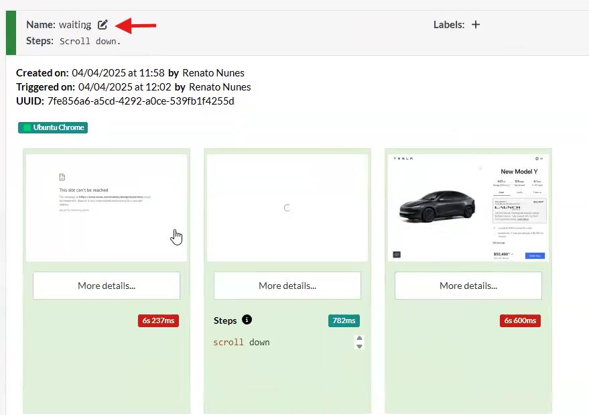Click the globe icon in Tesla screenshot

pyautogui.click(x=535, y=159)
